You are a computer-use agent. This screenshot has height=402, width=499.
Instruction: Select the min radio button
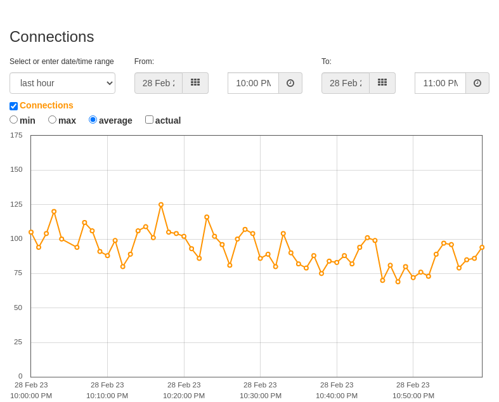13,120
